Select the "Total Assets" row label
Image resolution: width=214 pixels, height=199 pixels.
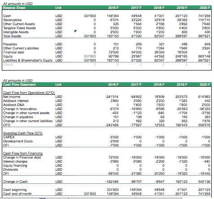coord(12,36)
